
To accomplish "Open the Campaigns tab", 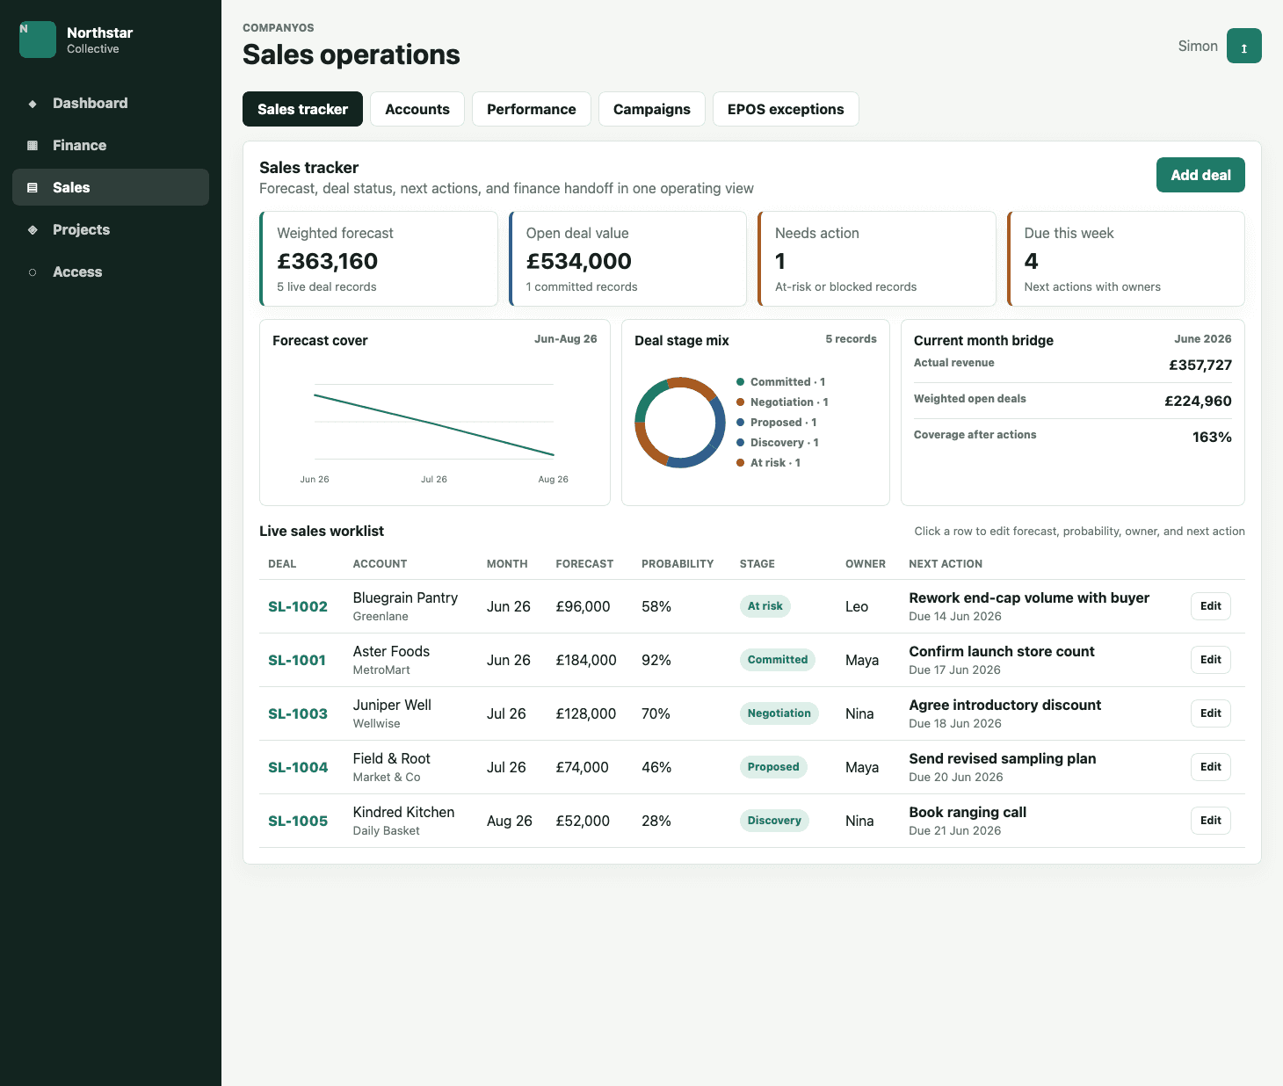I will 652,109.
